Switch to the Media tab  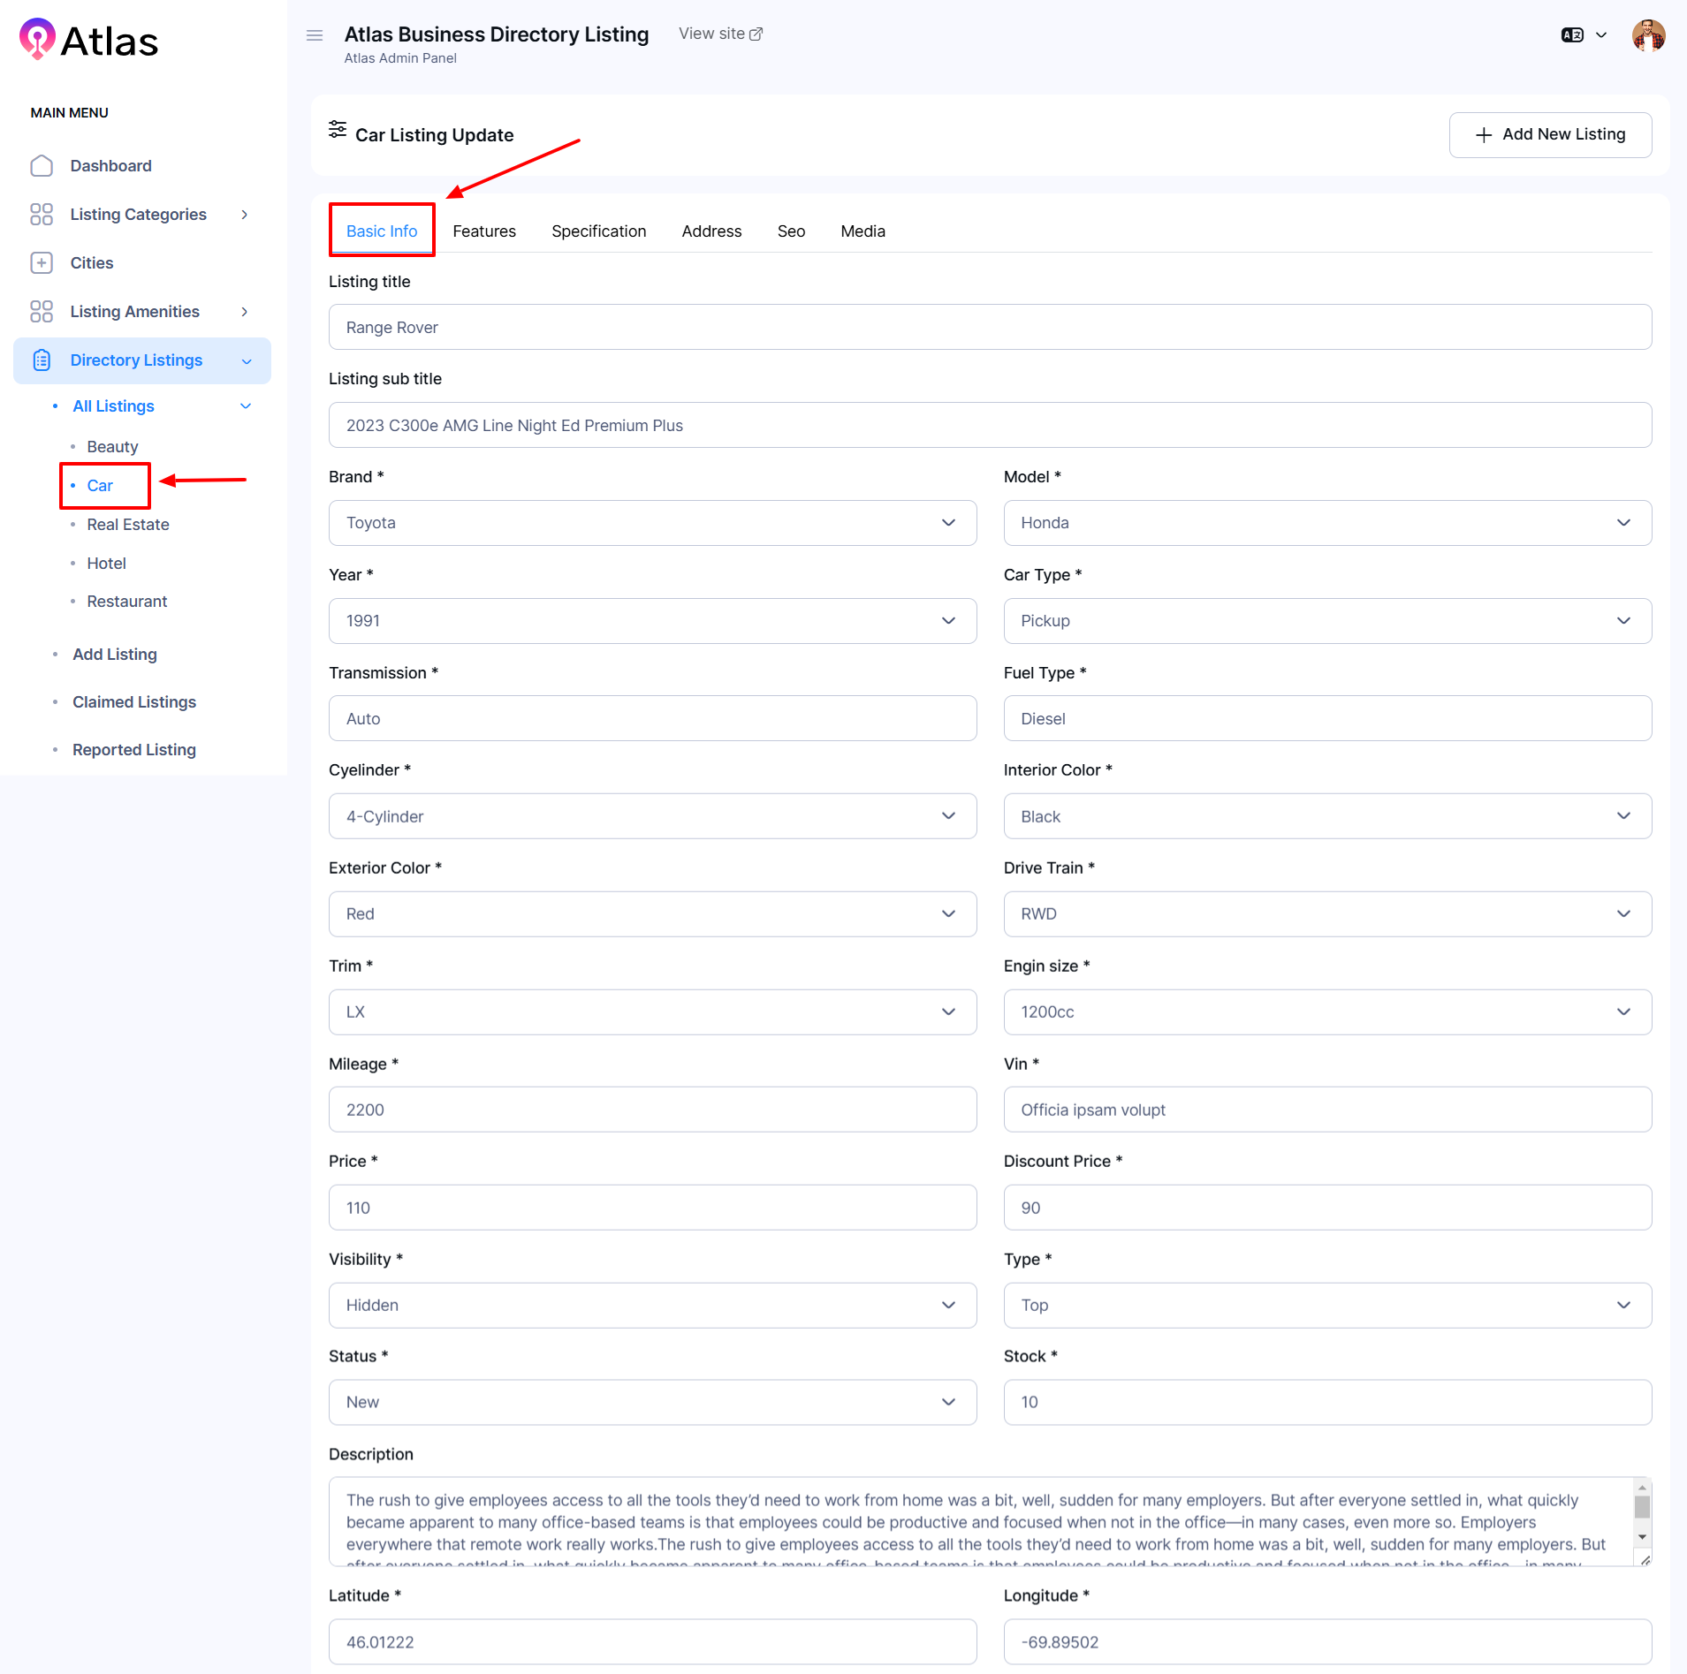tap(862, 231)
